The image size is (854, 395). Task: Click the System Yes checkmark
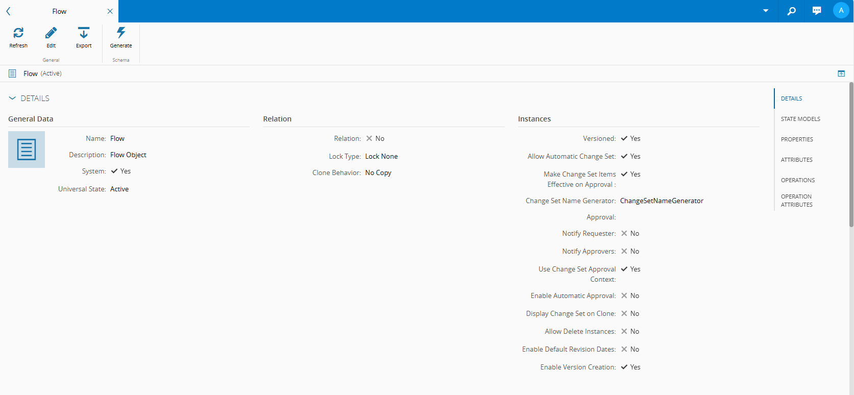point(114,171)
